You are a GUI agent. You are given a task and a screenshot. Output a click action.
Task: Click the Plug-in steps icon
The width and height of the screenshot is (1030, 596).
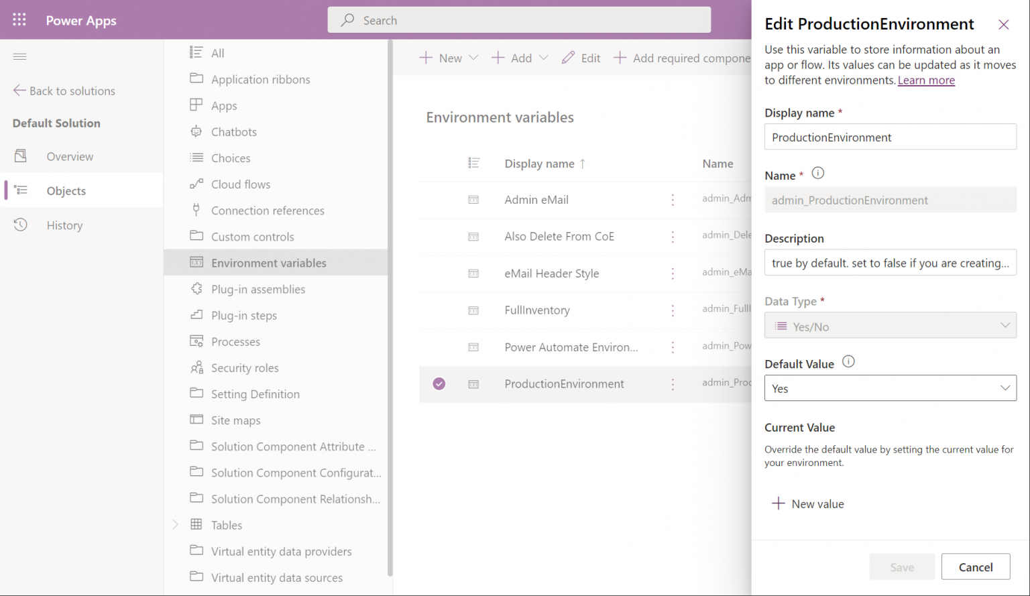(196, 314)
